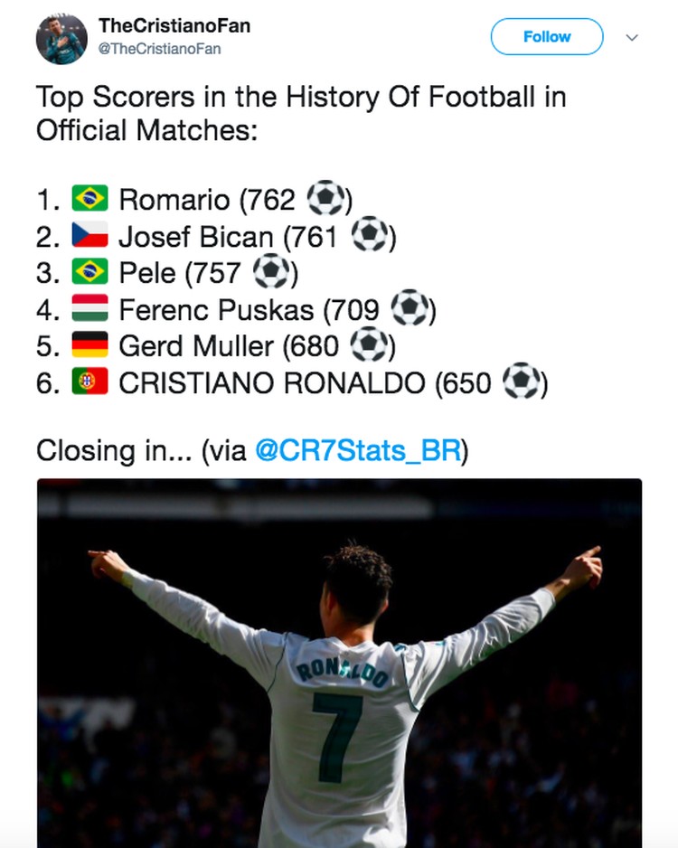Viewport: 678px width, 848px height.
Task: Click the Follow button
Action: [547, 37]
